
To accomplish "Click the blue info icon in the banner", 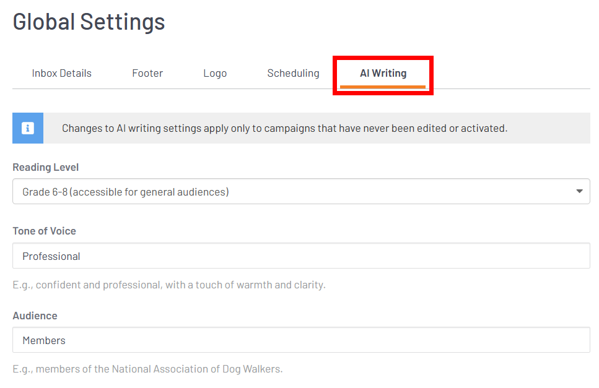I will coord(28,128).
